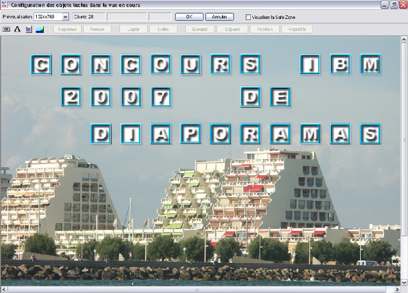This screenshot has height=293, width=408.
Task: Click Annuler beside Supprimer in the toolbar
Action: (x=97, y=29)
